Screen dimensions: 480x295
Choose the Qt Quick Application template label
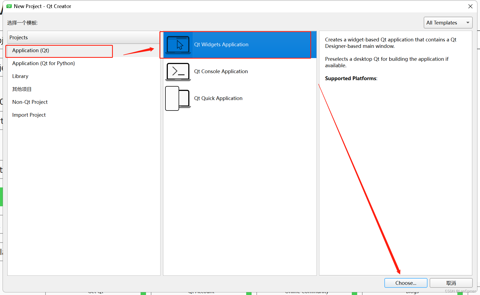pyautogui.click(x=218, y=98)
